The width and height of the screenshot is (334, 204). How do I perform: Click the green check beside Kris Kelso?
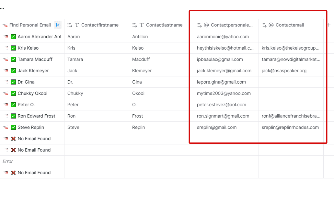[13, 48]
